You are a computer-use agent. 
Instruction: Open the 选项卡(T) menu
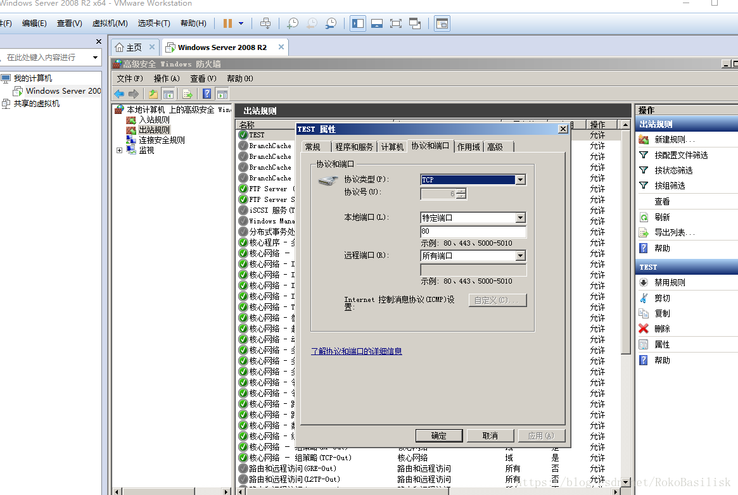pos(154,23)
